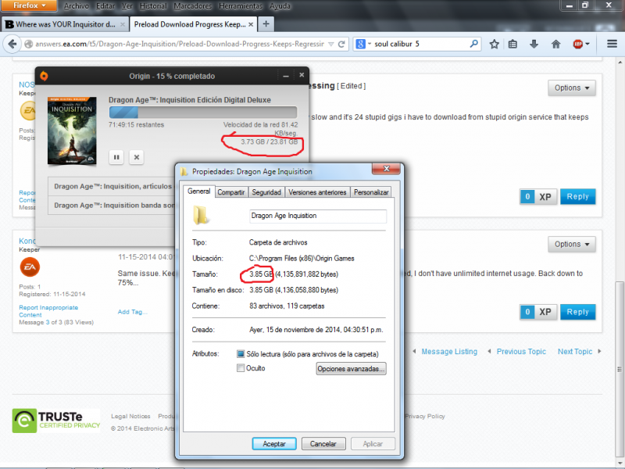Image resolution: width=625 pixels, height=469 pixels.
Task: Click the 'Add Tag...' link
Action: pyautogui.click(x=132, y=312)
